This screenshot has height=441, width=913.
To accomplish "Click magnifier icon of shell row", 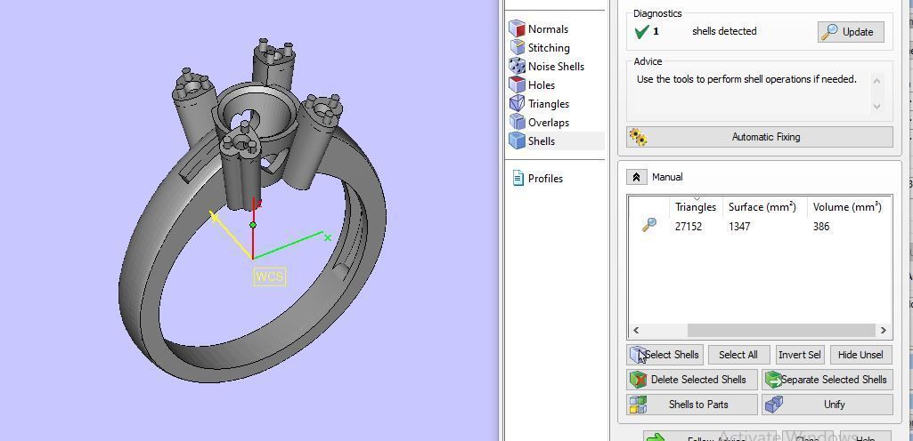I will [x=649, y=226].
